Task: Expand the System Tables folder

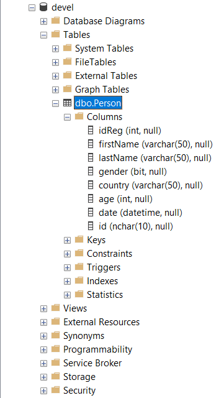Action: (x=55, y=49)
